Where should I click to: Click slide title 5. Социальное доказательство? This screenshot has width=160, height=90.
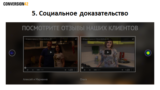(x=80, y=13)
